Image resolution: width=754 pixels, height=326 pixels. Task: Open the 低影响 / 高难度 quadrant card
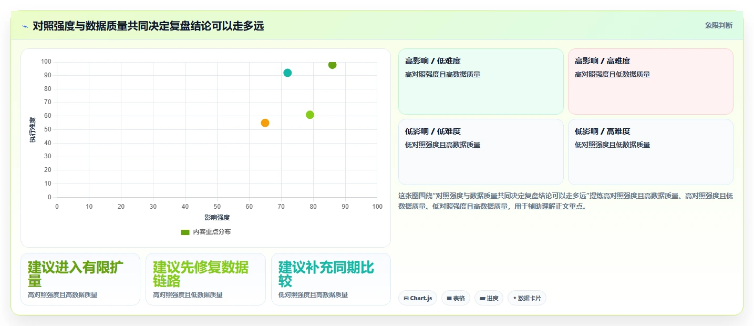click(650, 152)
